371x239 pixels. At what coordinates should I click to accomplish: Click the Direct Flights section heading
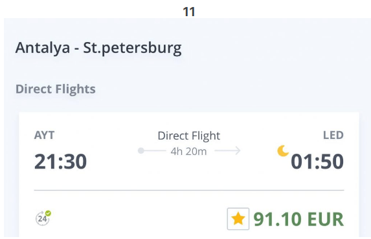[56, 89]
